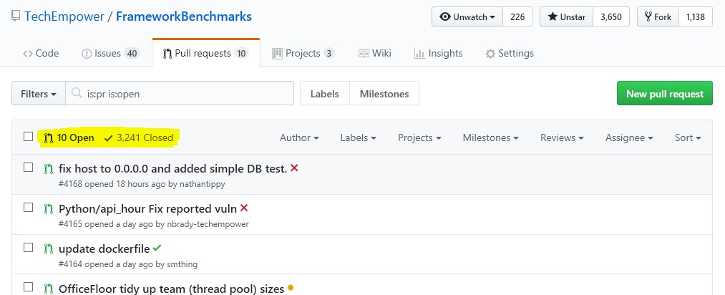Click the yellow pending dot on OfficeFloor PR
This screenshot has height=295, width=725.
[x=291, y=288]
